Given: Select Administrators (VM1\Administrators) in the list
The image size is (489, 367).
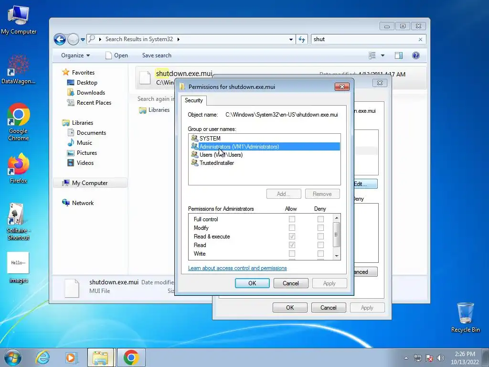Looking at the screenshot, I should coord(265,146).
